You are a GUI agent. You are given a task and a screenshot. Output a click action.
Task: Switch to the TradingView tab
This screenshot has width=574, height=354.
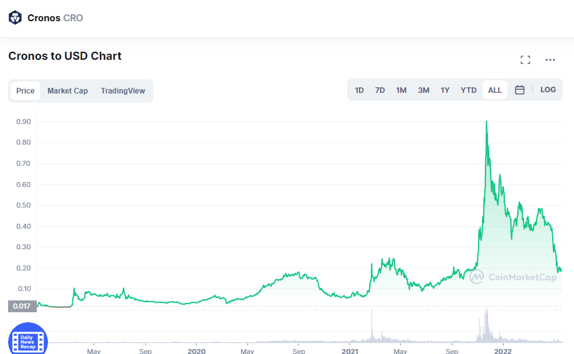(123, 91)
